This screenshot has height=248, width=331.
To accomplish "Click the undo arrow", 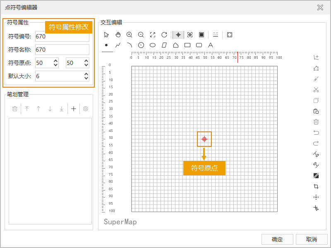I will 316,133.
